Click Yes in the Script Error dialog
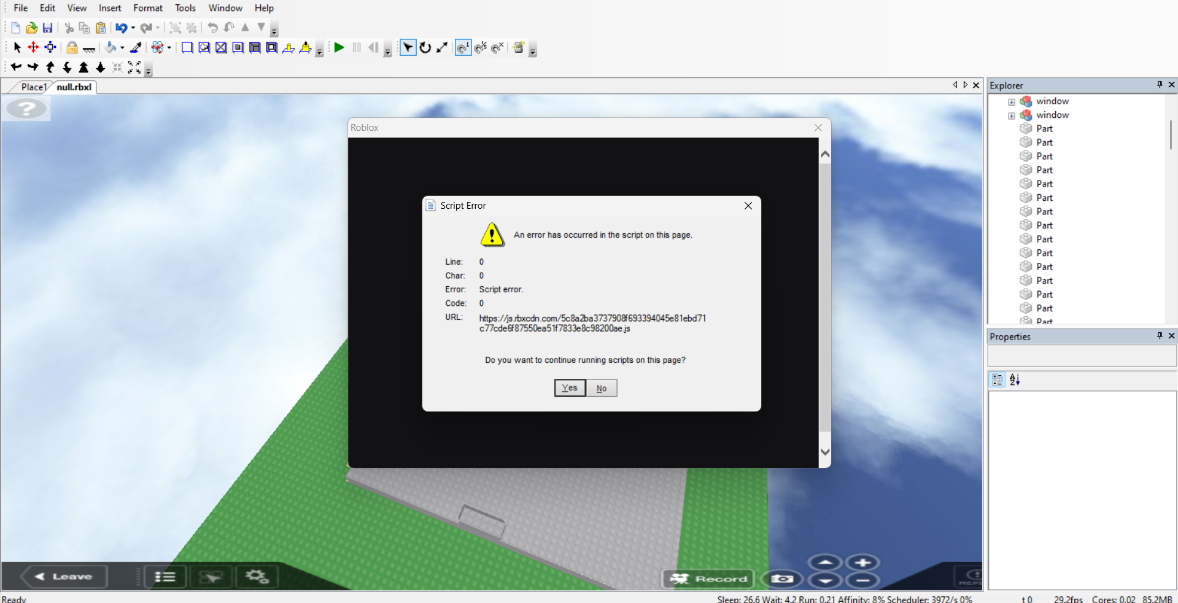 tap(570, 388)
